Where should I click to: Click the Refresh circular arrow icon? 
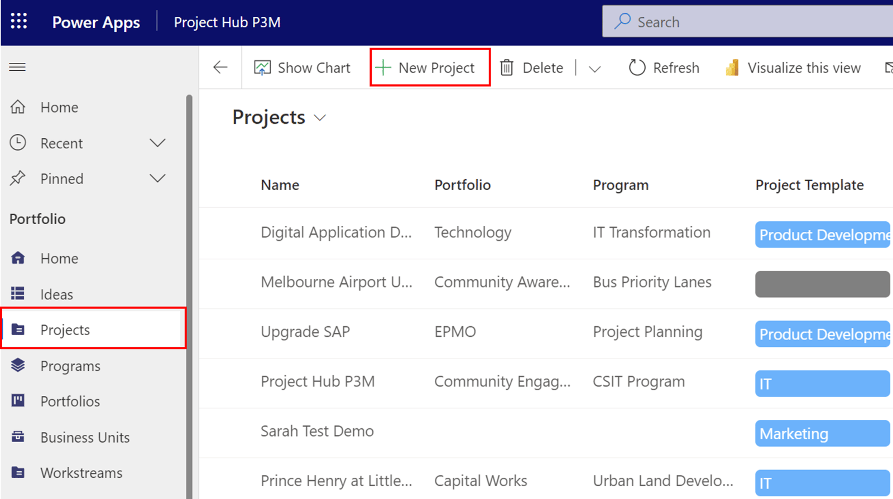tap(637, 67)
